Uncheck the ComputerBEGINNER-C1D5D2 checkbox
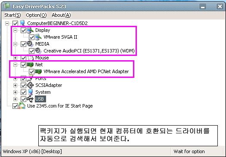This screenshot has height=157, width=226. pos(15,23)
